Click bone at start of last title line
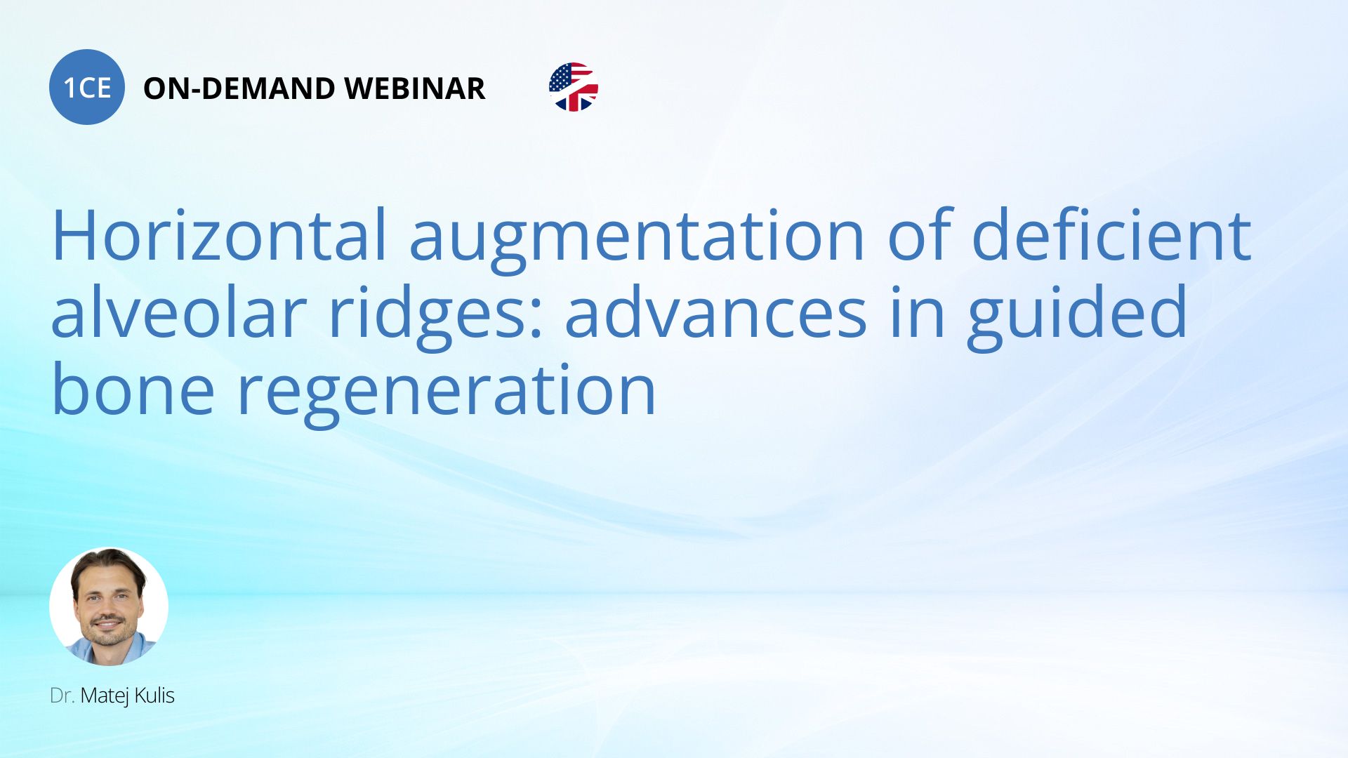The width and height of the screenshot is (1348, 758). (x=133, y=391)
